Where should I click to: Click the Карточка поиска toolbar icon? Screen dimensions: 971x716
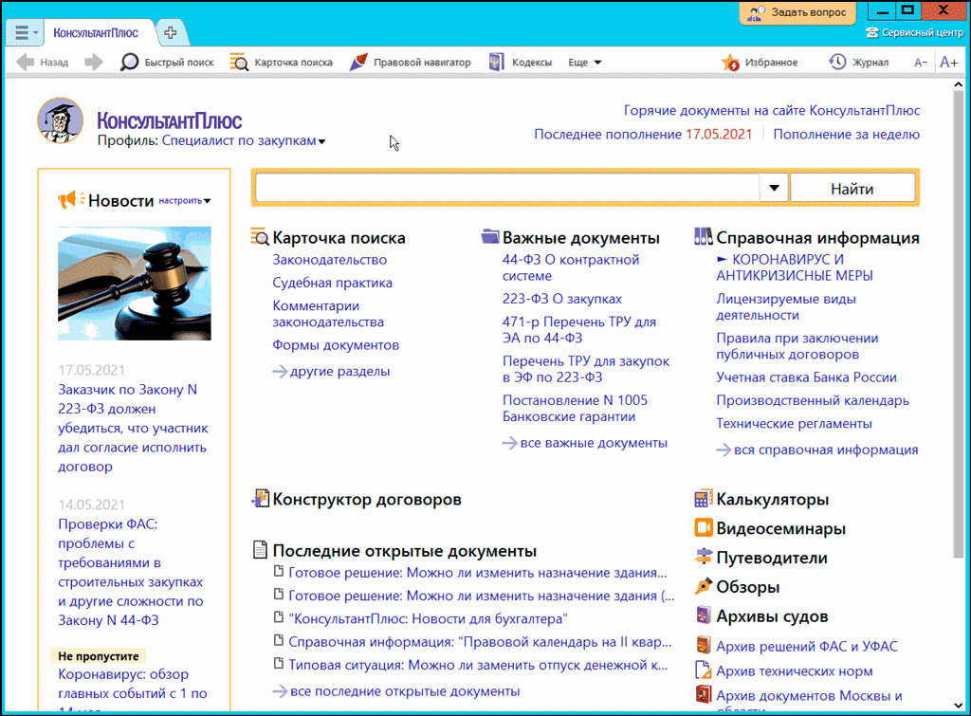tap(239, 62)
